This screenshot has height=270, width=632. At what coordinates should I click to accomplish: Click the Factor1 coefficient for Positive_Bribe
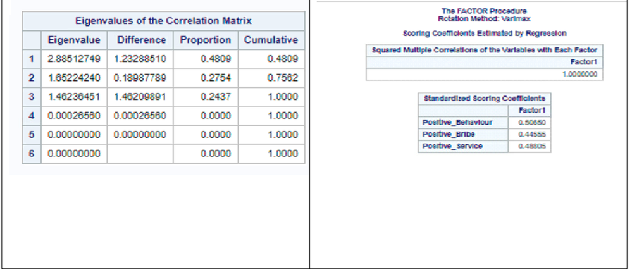click(530, 134)
